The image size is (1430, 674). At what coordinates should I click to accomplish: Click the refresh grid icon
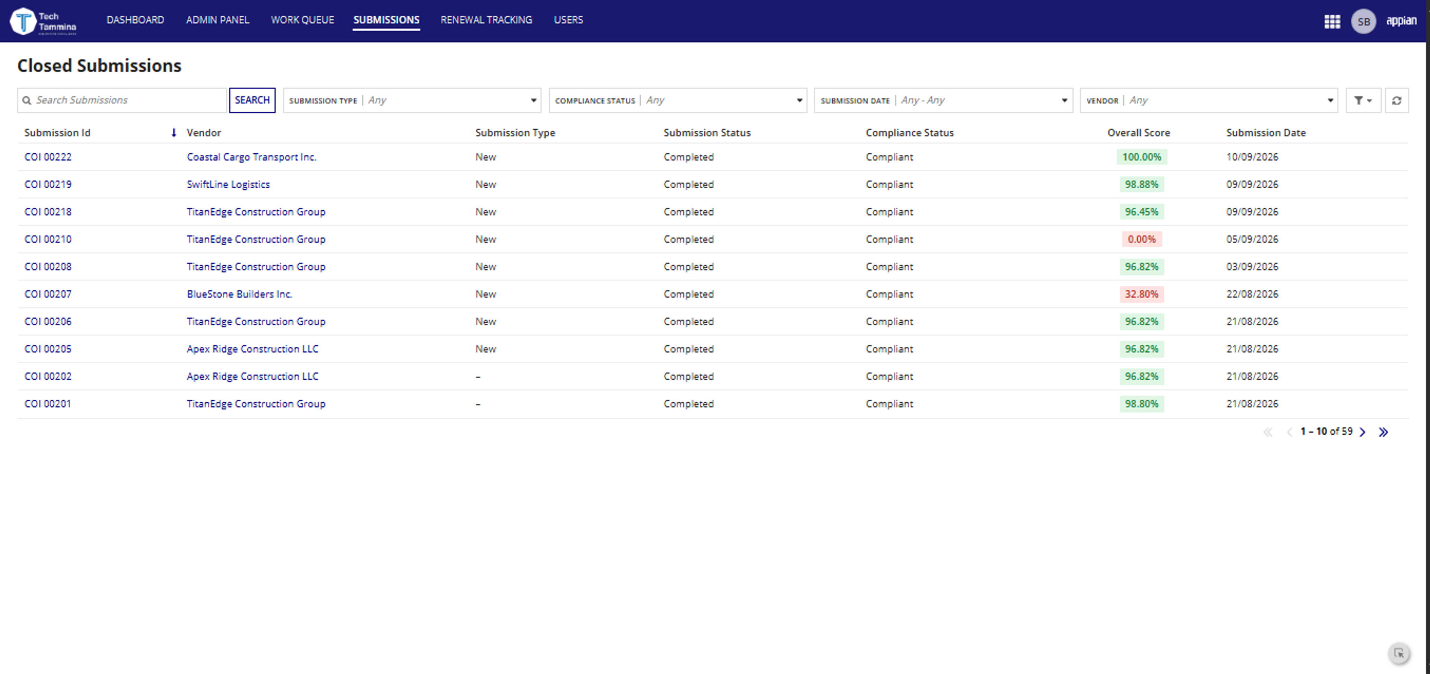click(1396, 100)
